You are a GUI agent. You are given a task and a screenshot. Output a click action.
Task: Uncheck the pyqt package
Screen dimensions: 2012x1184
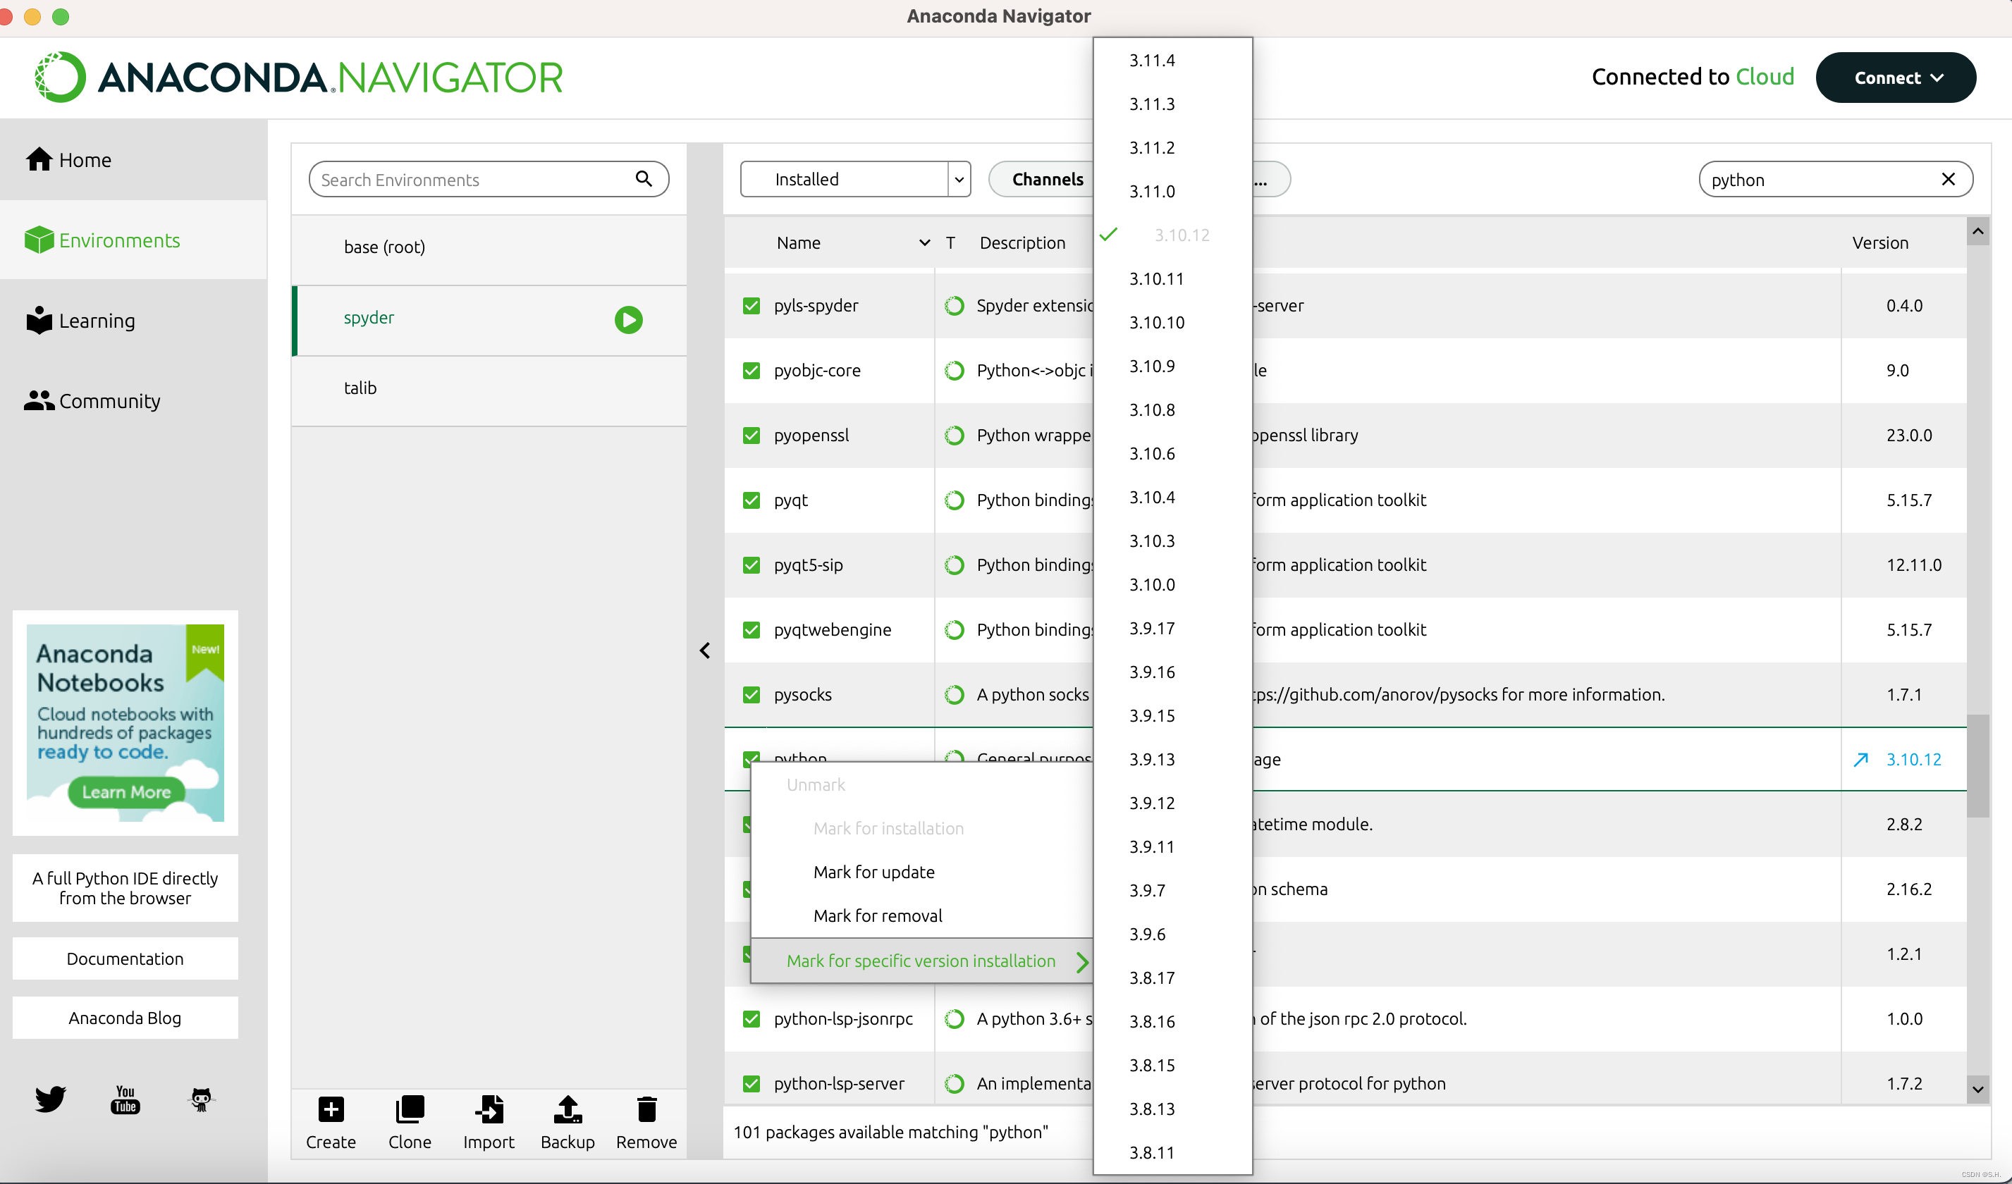[x=751, y=500]
